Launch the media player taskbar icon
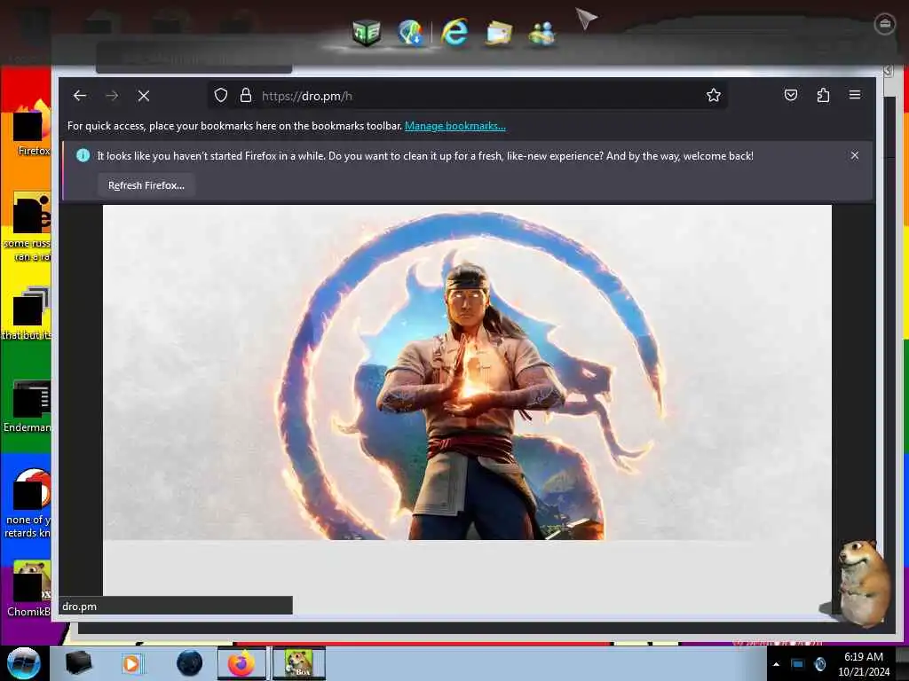 pyautogui.click(x=131, y=663)
